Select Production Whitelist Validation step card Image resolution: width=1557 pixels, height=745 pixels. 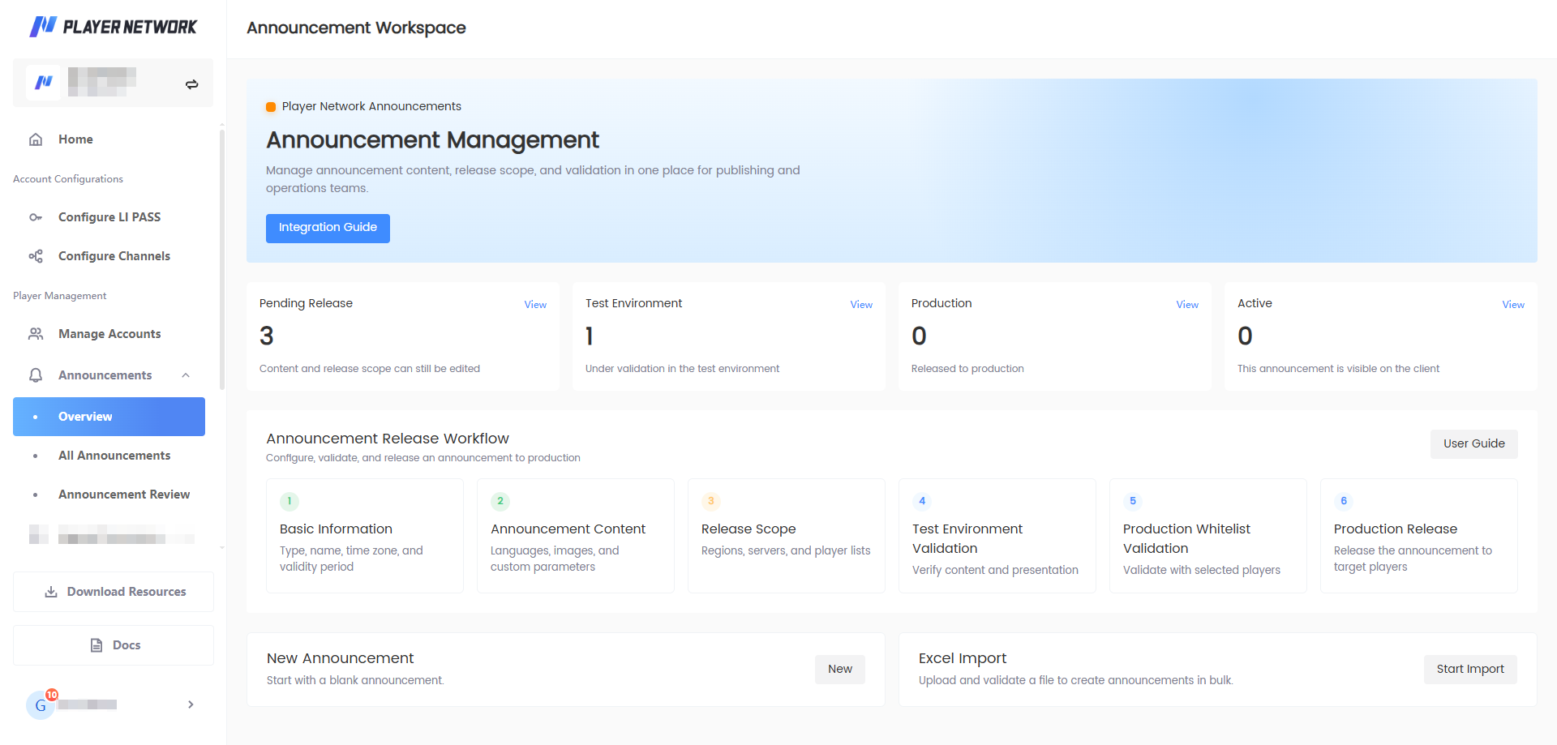1208,536
